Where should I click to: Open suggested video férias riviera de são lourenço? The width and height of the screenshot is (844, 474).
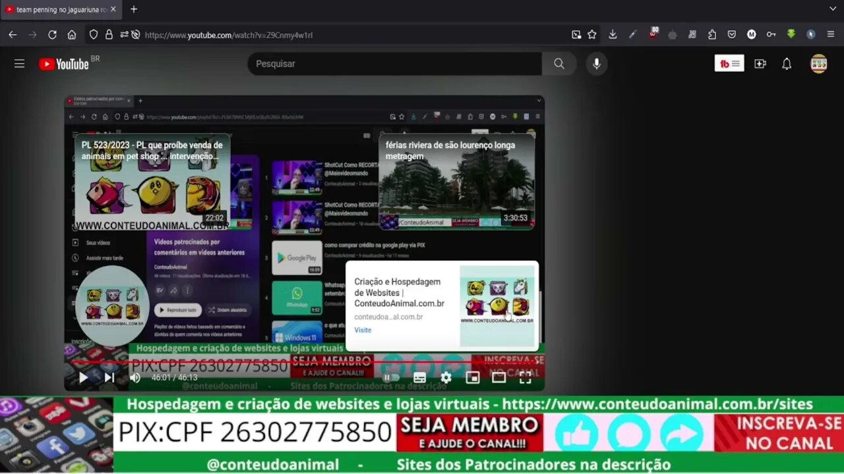coord(456,181)
